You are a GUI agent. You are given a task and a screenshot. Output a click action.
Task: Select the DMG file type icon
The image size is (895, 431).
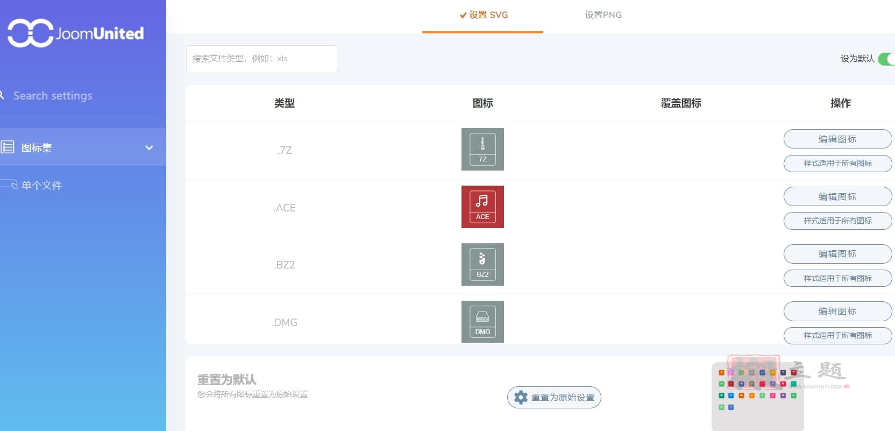click(x=482, y=322)
